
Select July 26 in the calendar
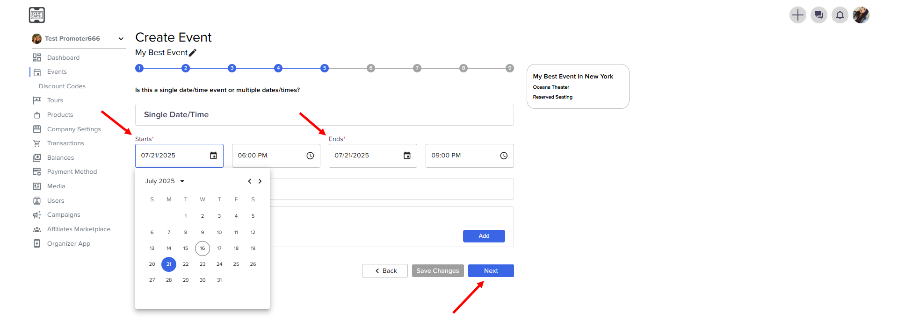(x=253, y=264)
